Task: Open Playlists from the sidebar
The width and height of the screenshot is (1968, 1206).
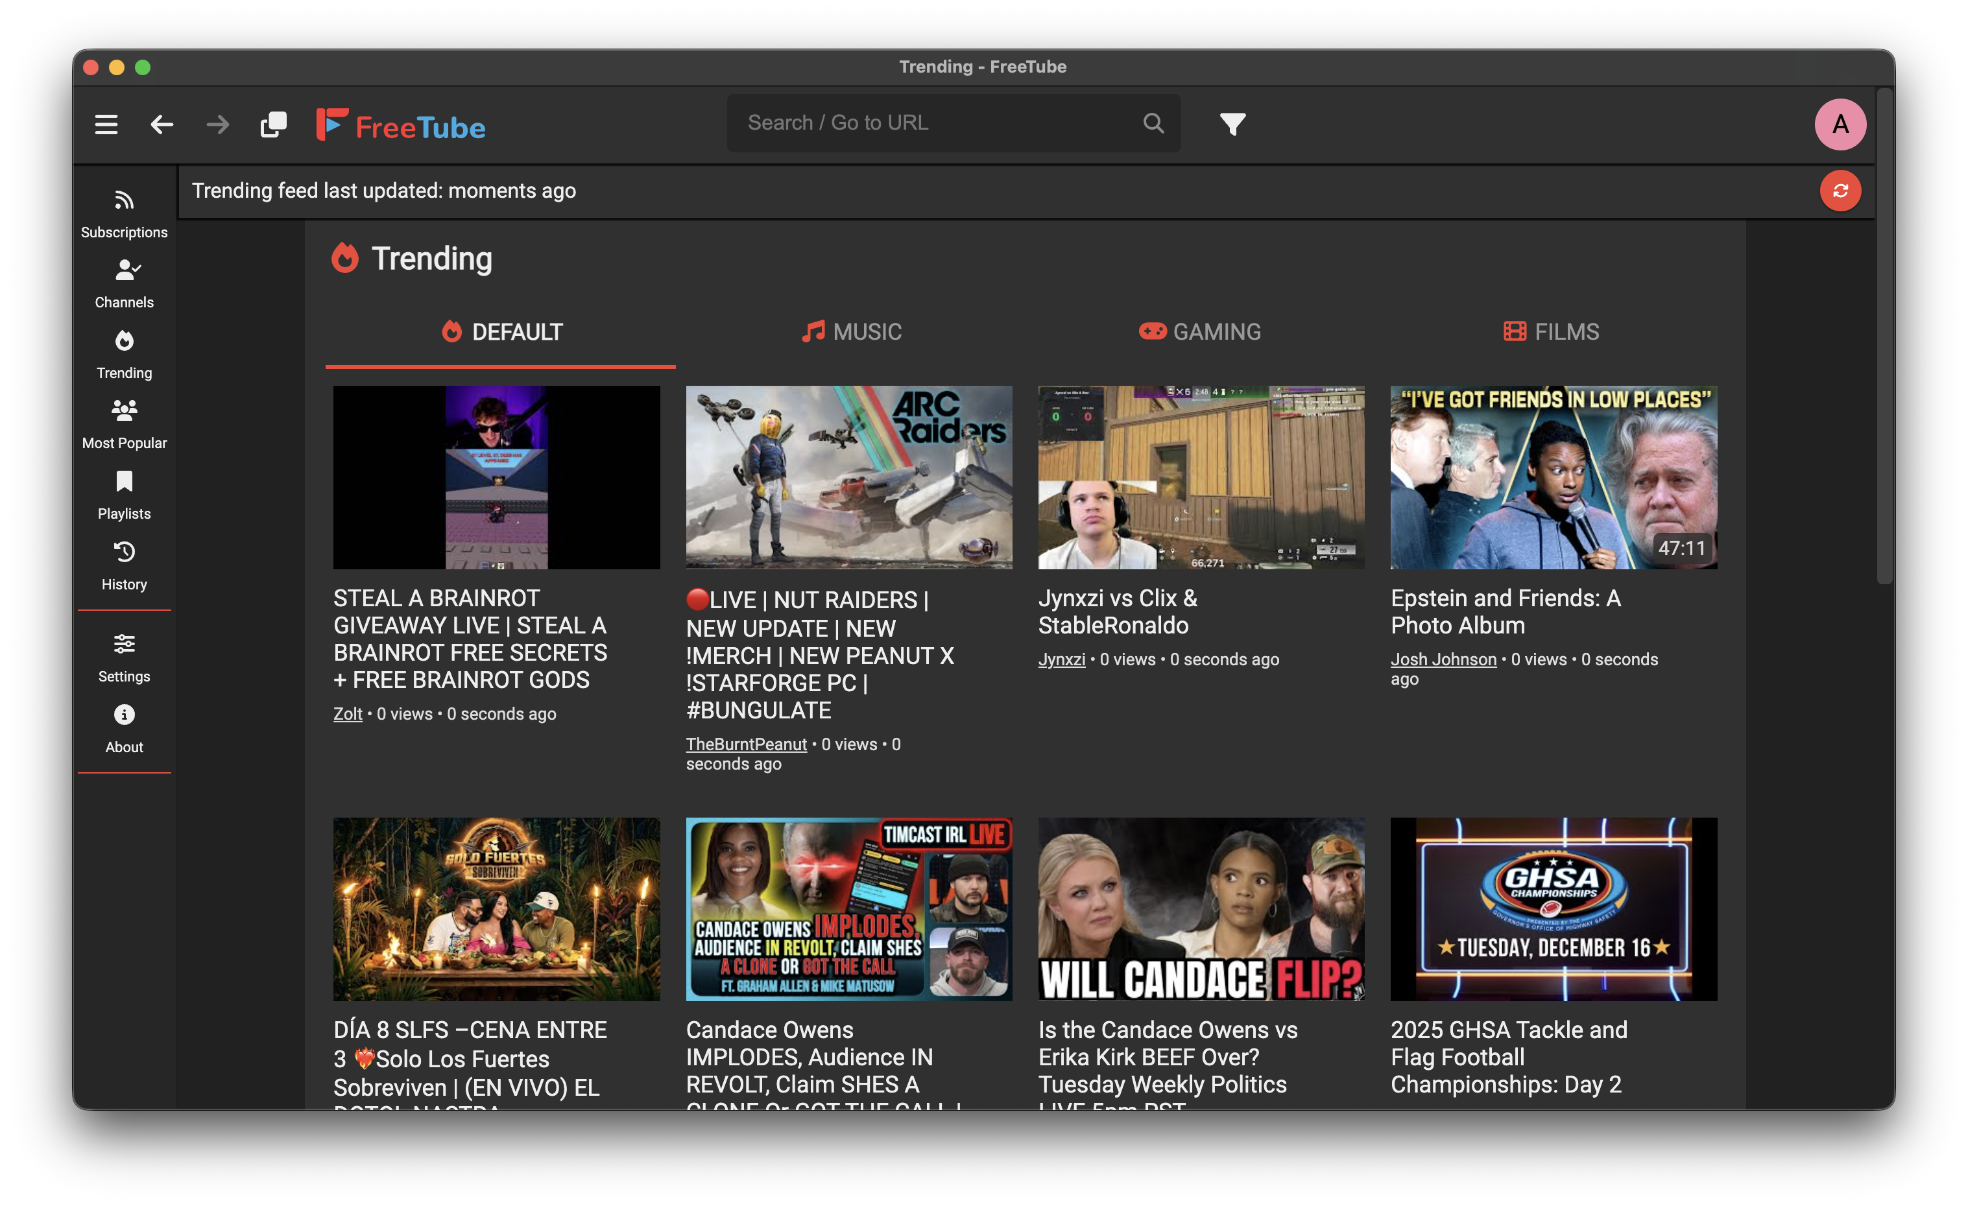Action: point(124,495)
